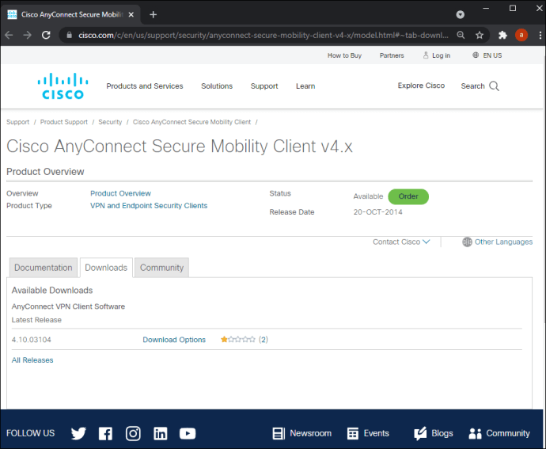Click the Other Languages link text
Screen dimensions: 546x449
503,242
